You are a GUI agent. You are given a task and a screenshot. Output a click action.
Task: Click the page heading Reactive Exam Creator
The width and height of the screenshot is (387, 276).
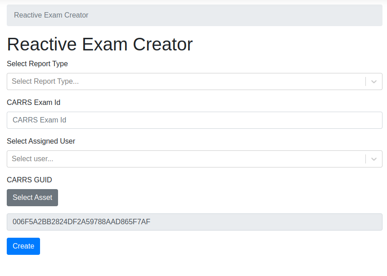[99, 45]
